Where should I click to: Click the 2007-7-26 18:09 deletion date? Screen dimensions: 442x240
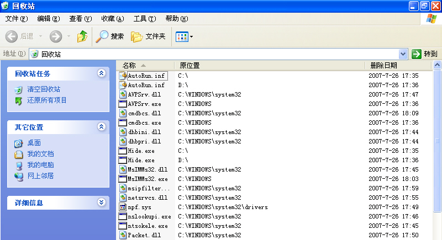click(x=393, y=113)
